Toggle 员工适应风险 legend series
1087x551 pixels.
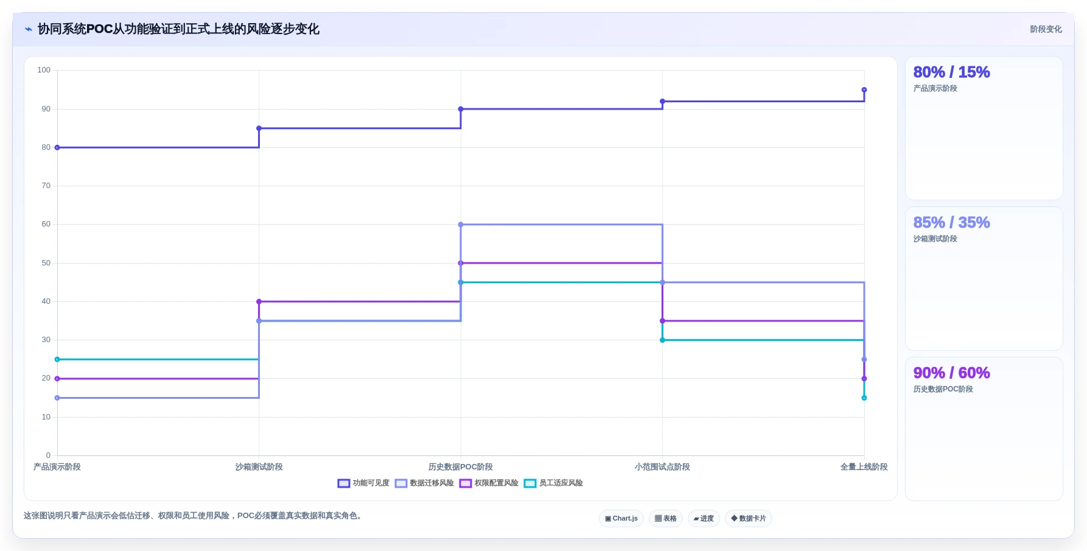pyautogui.click(x=553, y=483)
